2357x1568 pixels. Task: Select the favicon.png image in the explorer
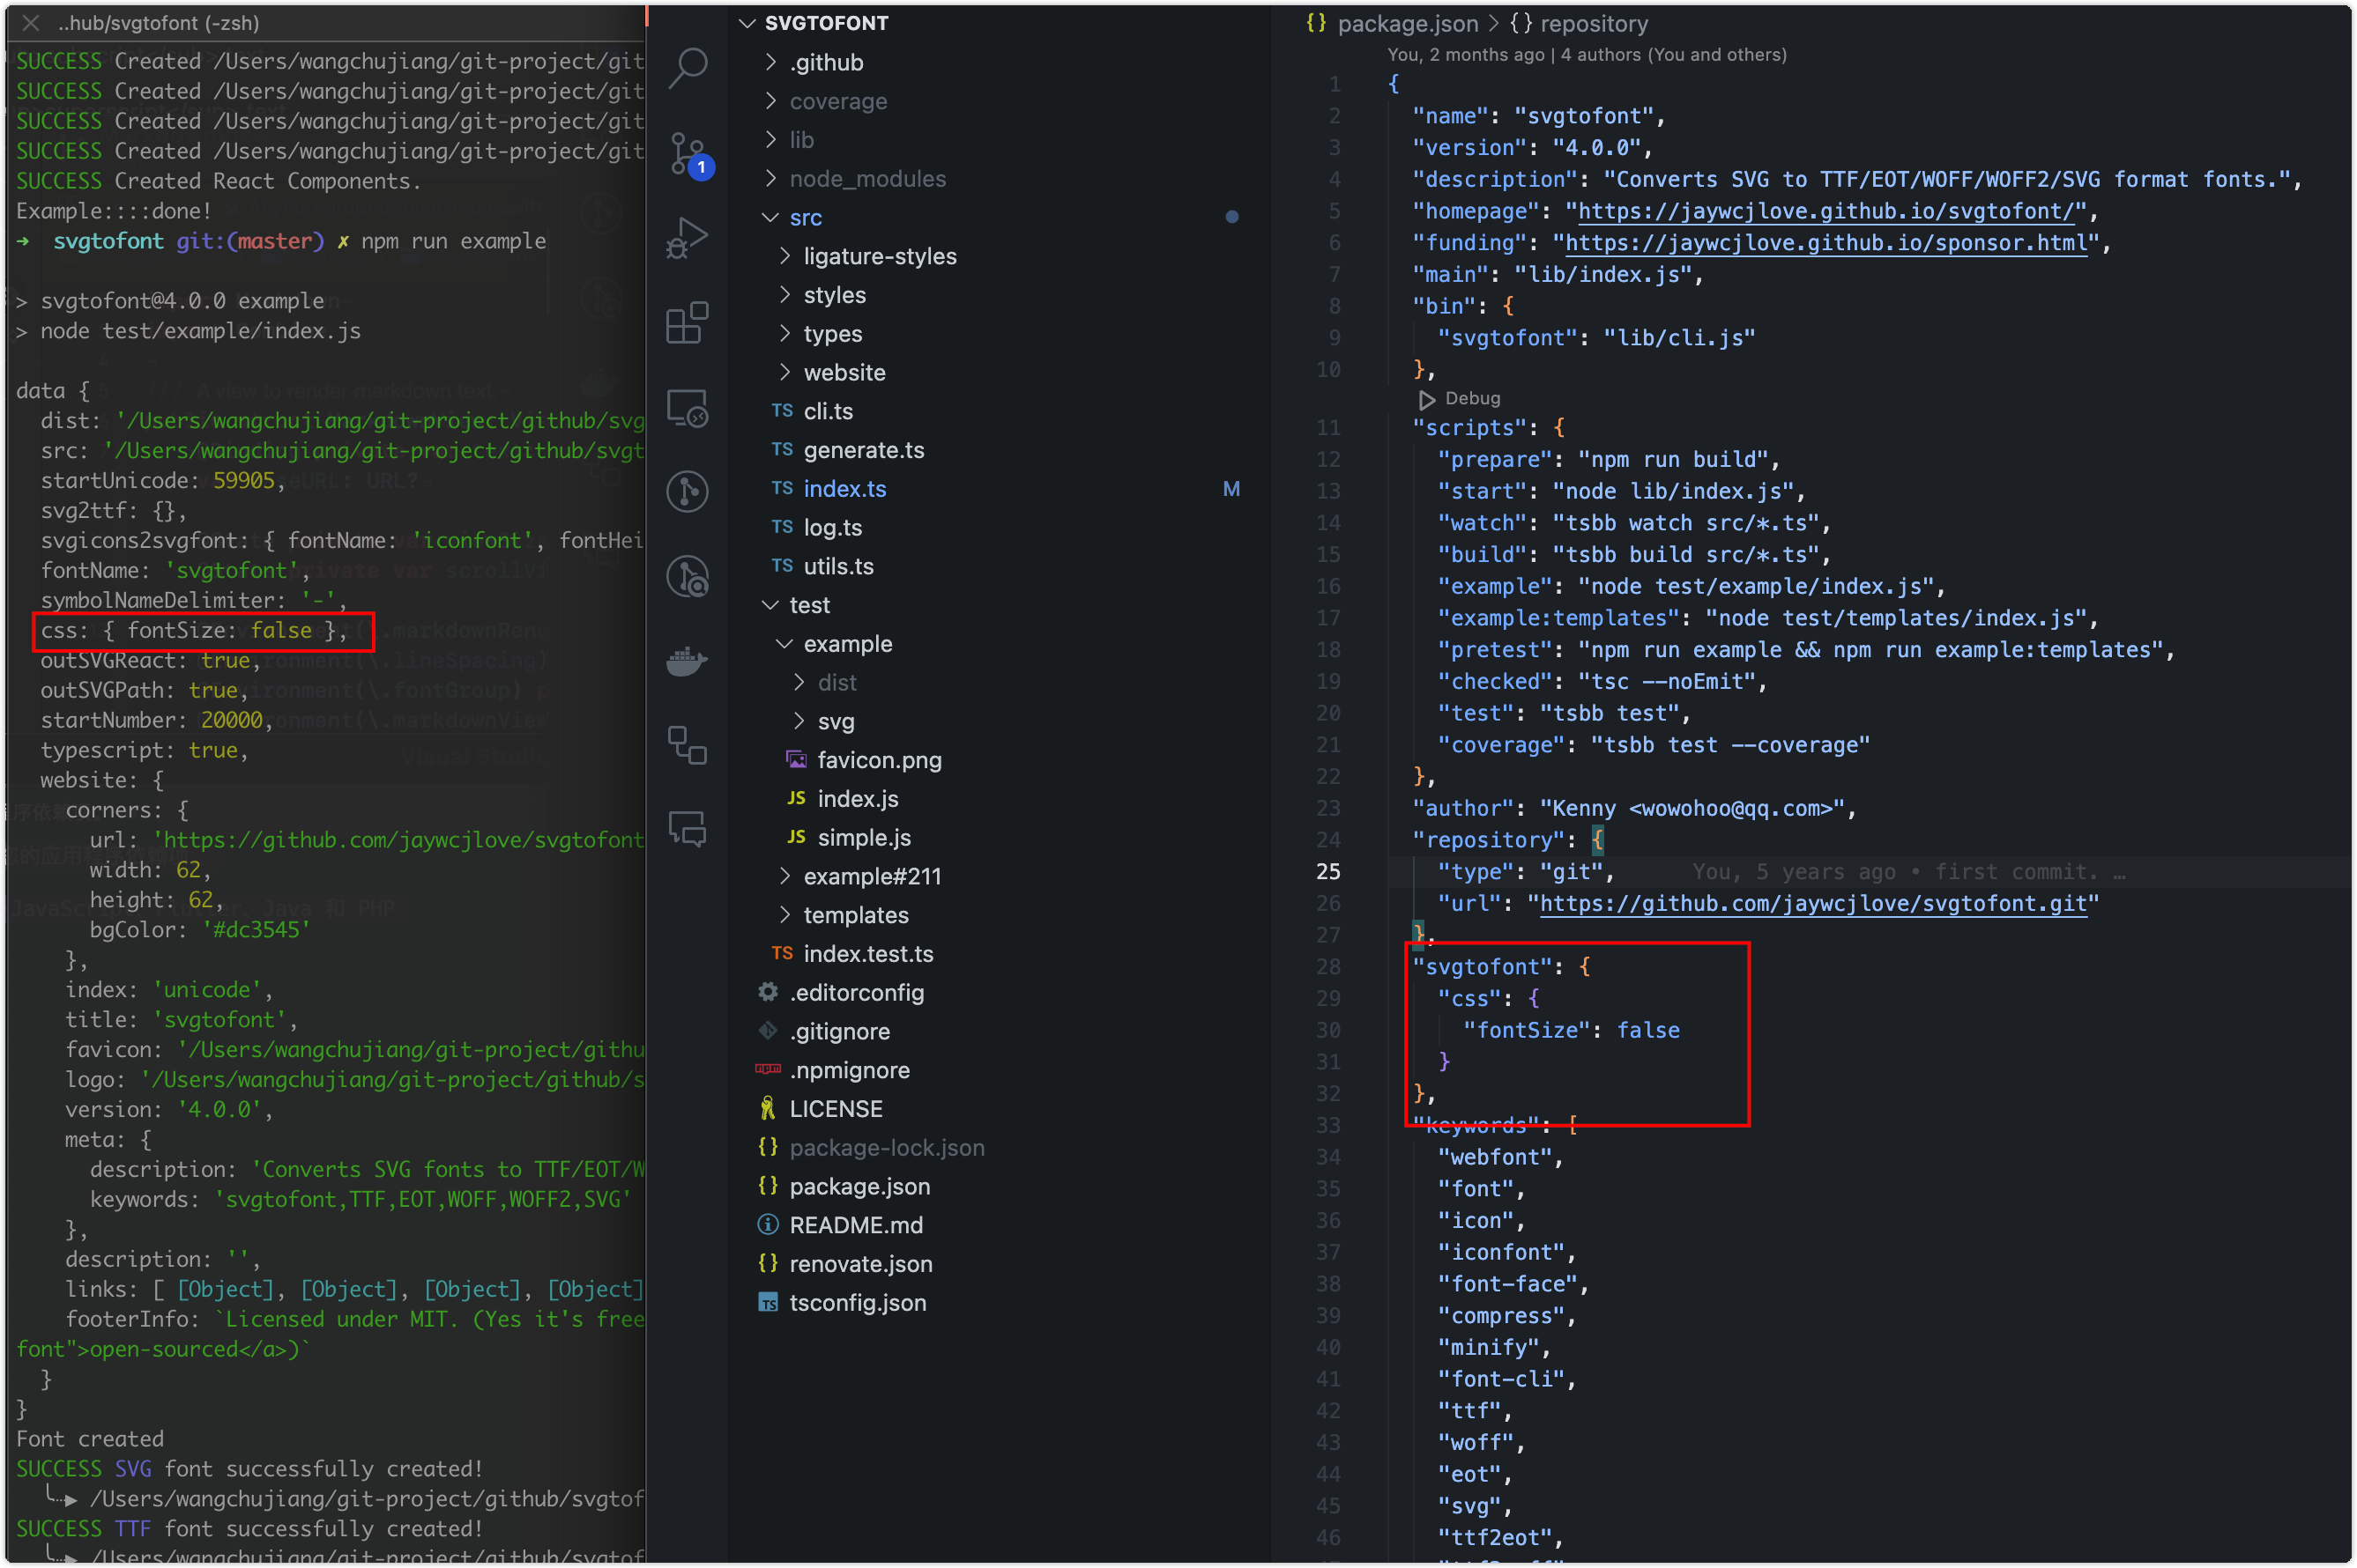point(880,760)
